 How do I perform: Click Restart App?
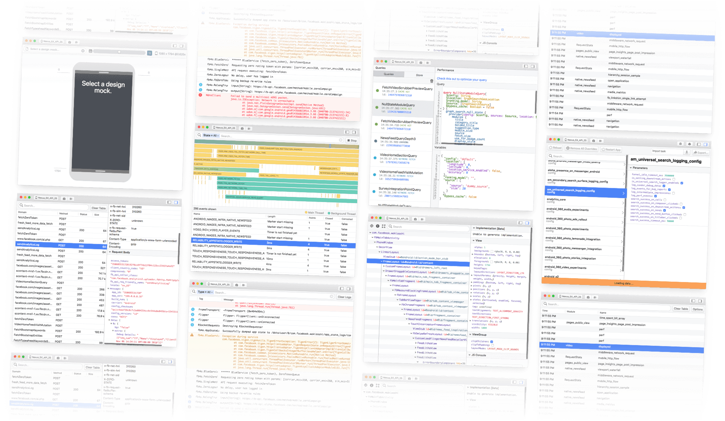(x=611, y=149)
